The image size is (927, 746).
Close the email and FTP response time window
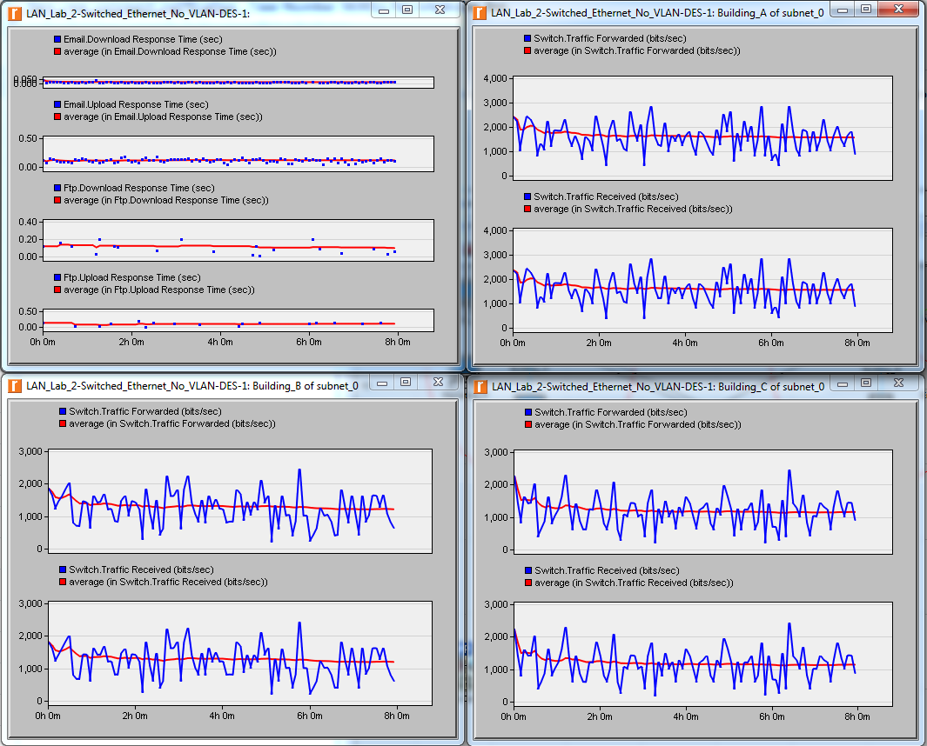440,10
